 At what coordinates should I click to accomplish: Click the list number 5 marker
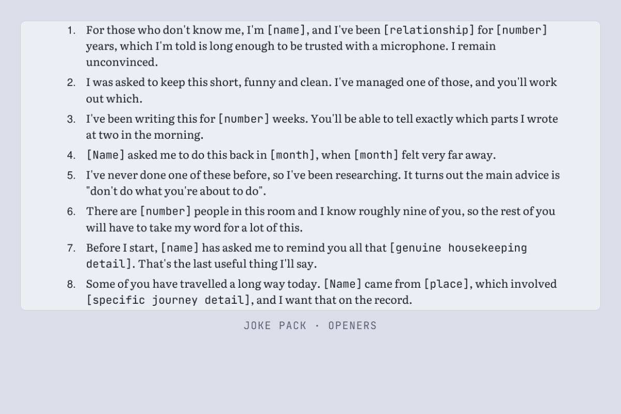point(71,175)
